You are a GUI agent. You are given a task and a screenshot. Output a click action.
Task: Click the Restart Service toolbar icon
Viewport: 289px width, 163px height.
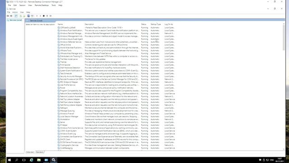coord(51,16)
